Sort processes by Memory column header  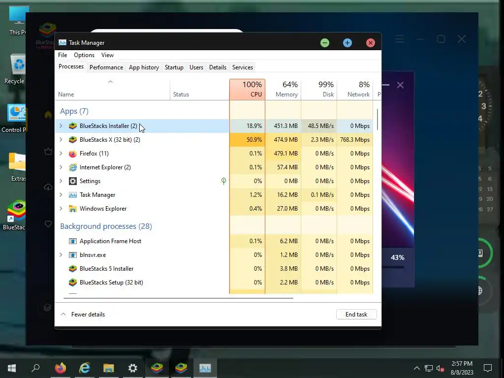pyautogui.click(x=283, y=90)
